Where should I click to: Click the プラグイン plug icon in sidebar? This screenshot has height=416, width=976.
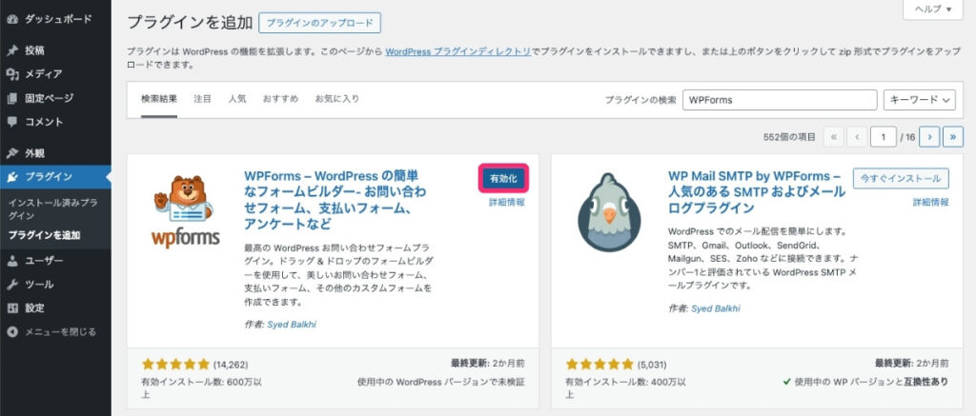point(12,177)
